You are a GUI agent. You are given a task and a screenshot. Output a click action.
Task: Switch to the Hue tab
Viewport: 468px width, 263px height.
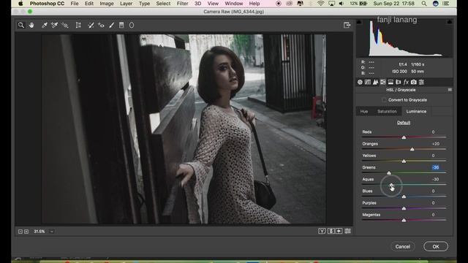(x=364, y=111)
